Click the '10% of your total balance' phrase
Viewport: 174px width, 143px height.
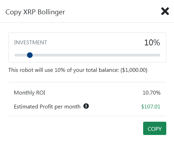87,70
